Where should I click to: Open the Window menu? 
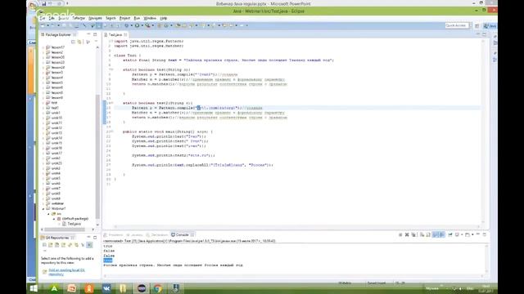click(150, 18)
